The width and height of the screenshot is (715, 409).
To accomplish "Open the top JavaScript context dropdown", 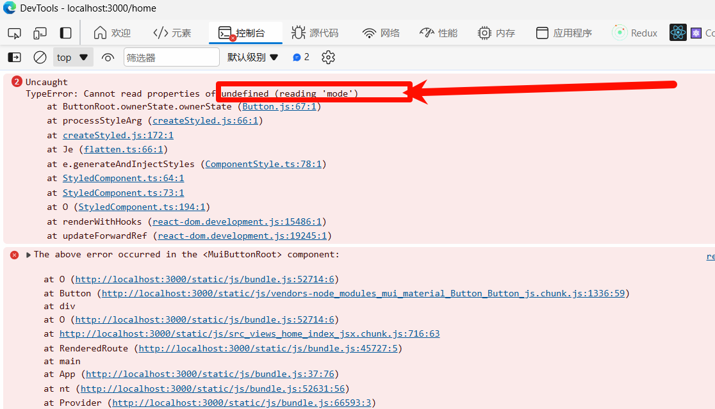I will 72,58.
